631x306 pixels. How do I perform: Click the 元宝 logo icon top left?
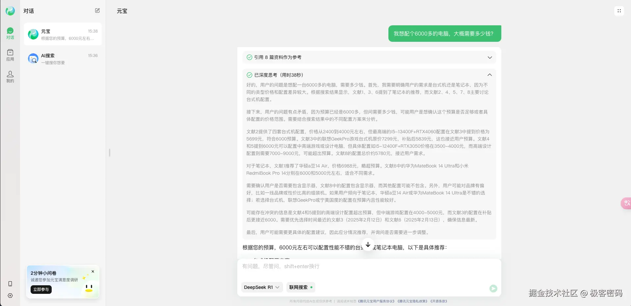point(10,10)
